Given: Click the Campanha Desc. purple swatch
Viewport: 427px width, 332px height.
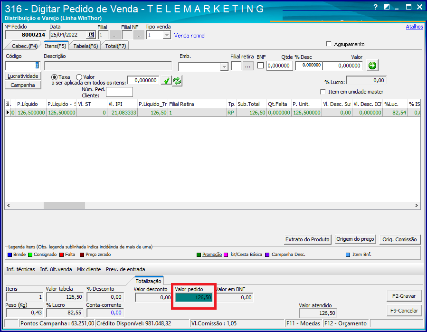Looking at the screenshot, I should click(267, 255).
